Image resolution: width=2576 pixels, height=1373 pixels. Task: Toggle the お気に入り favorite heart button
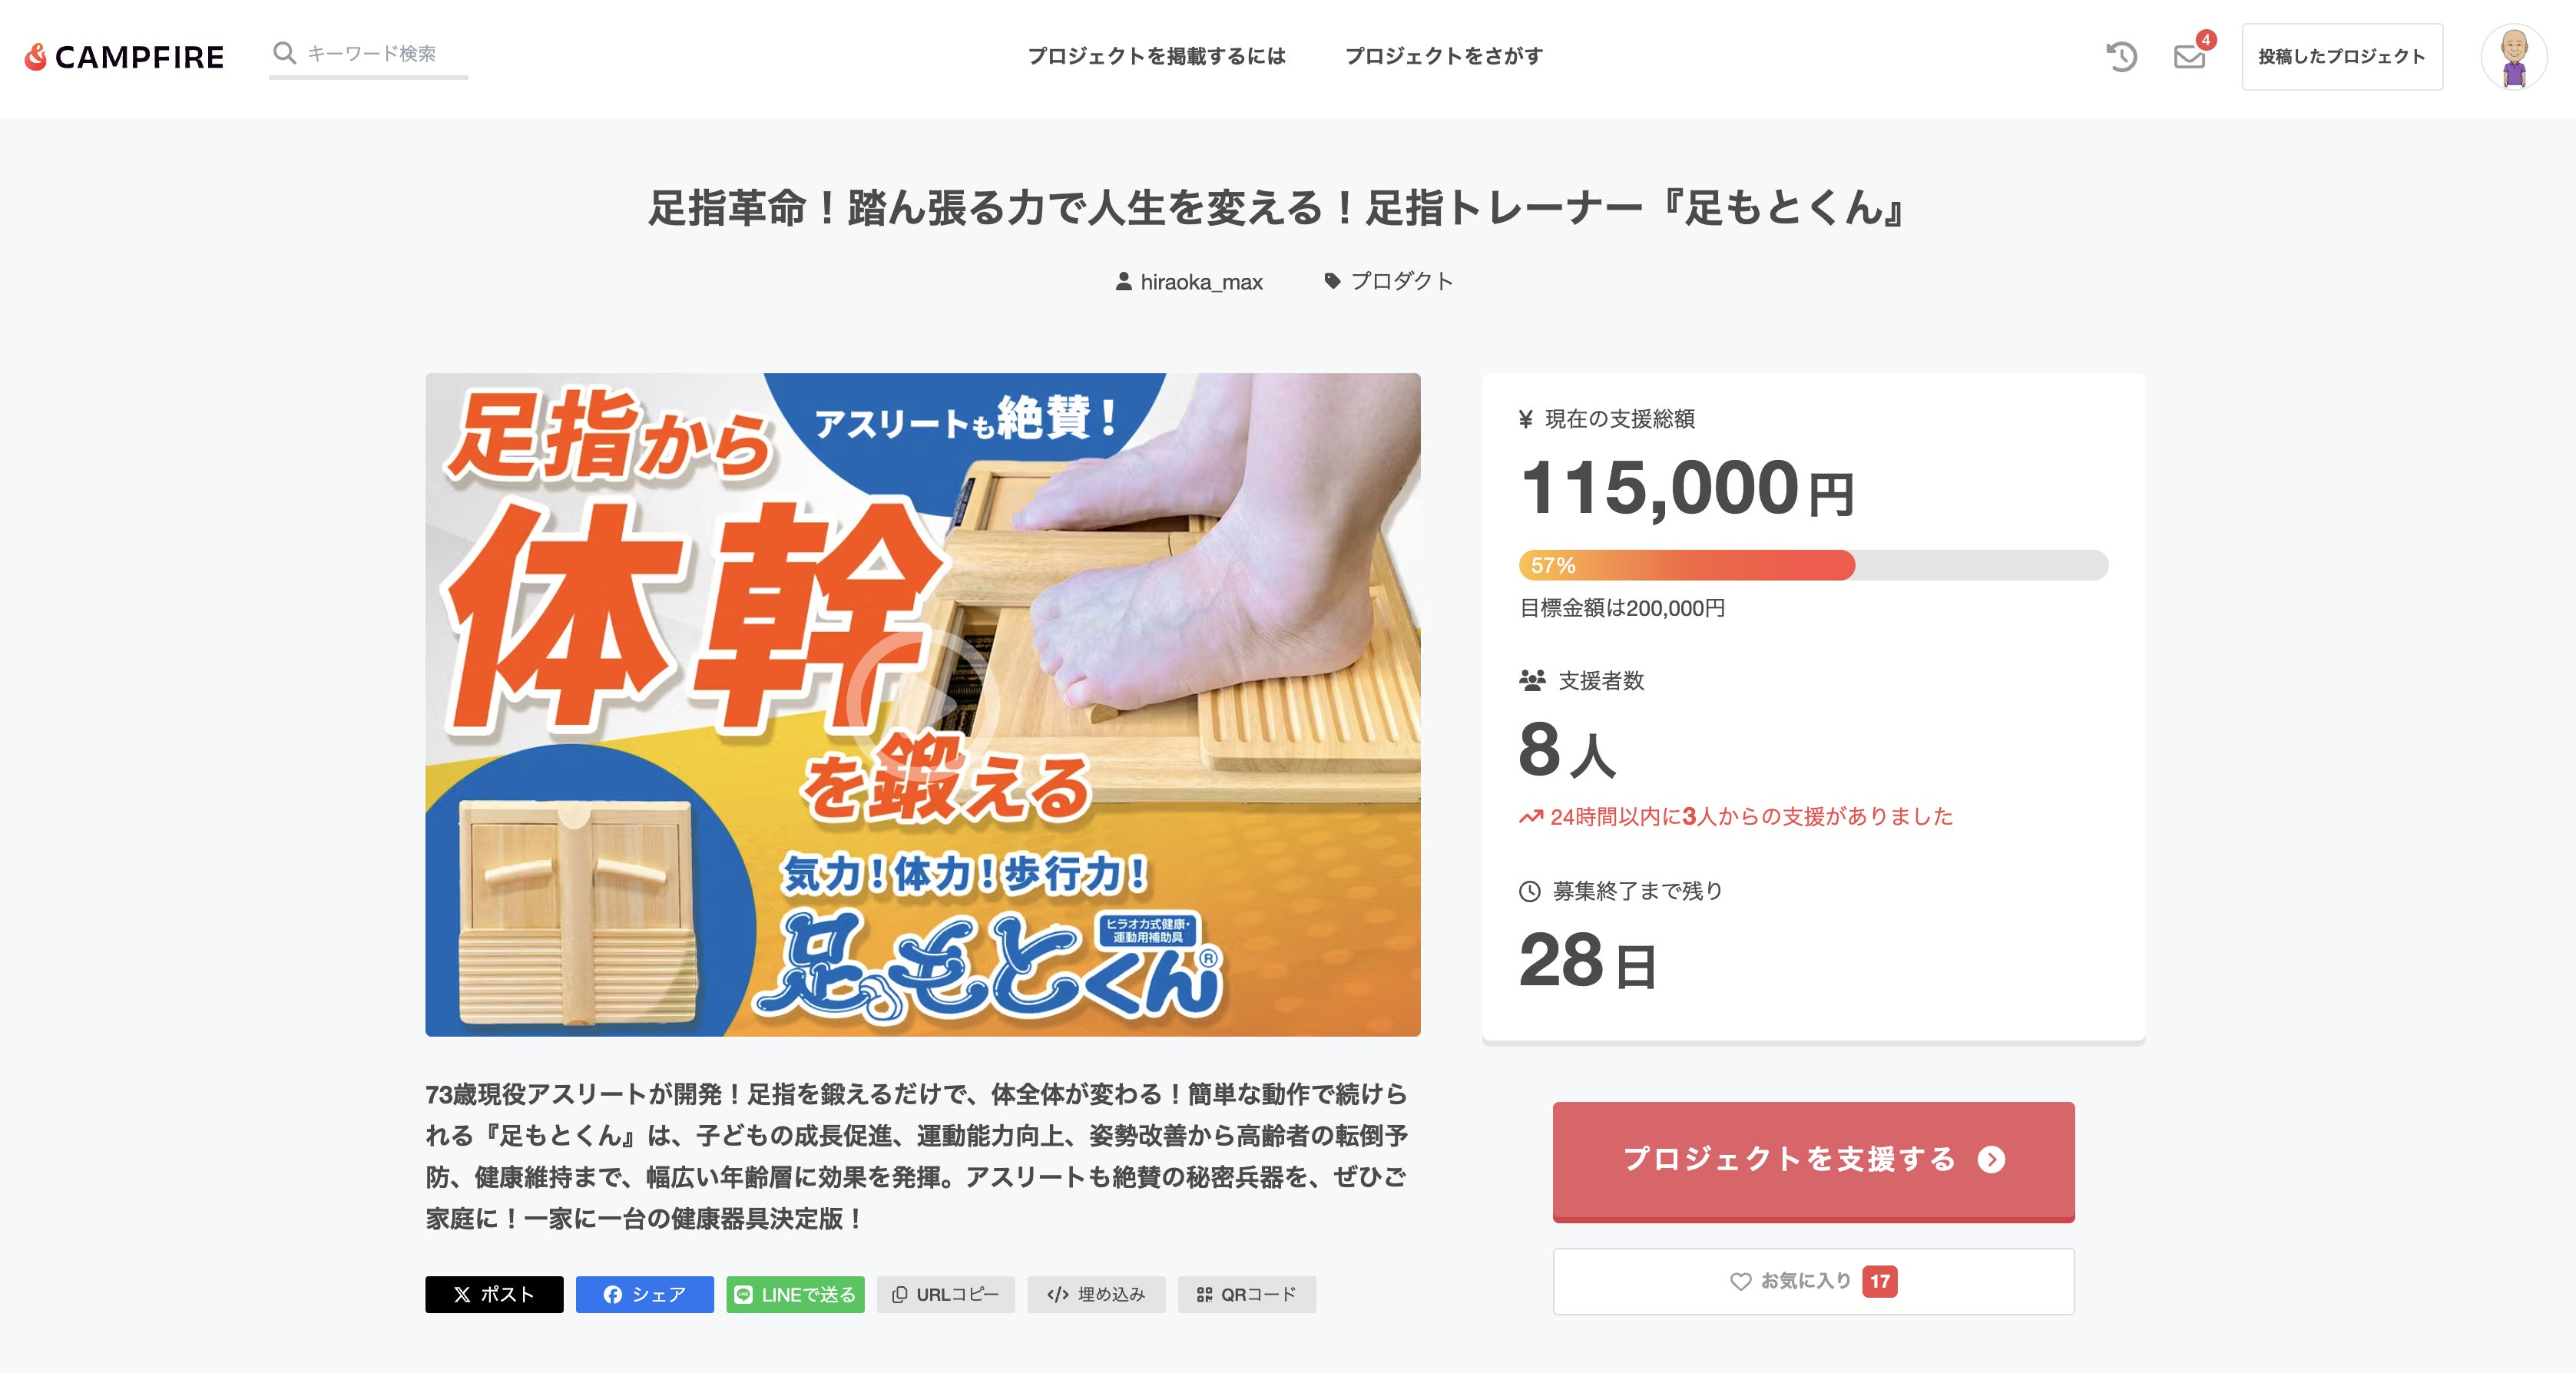point(1813,1281)
